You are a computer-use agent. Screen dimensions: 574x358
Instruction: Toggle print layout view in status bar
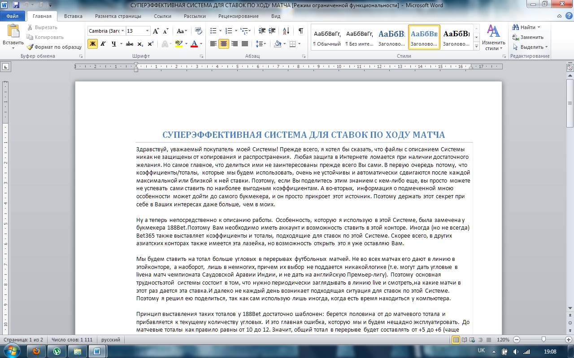point(456,340)
